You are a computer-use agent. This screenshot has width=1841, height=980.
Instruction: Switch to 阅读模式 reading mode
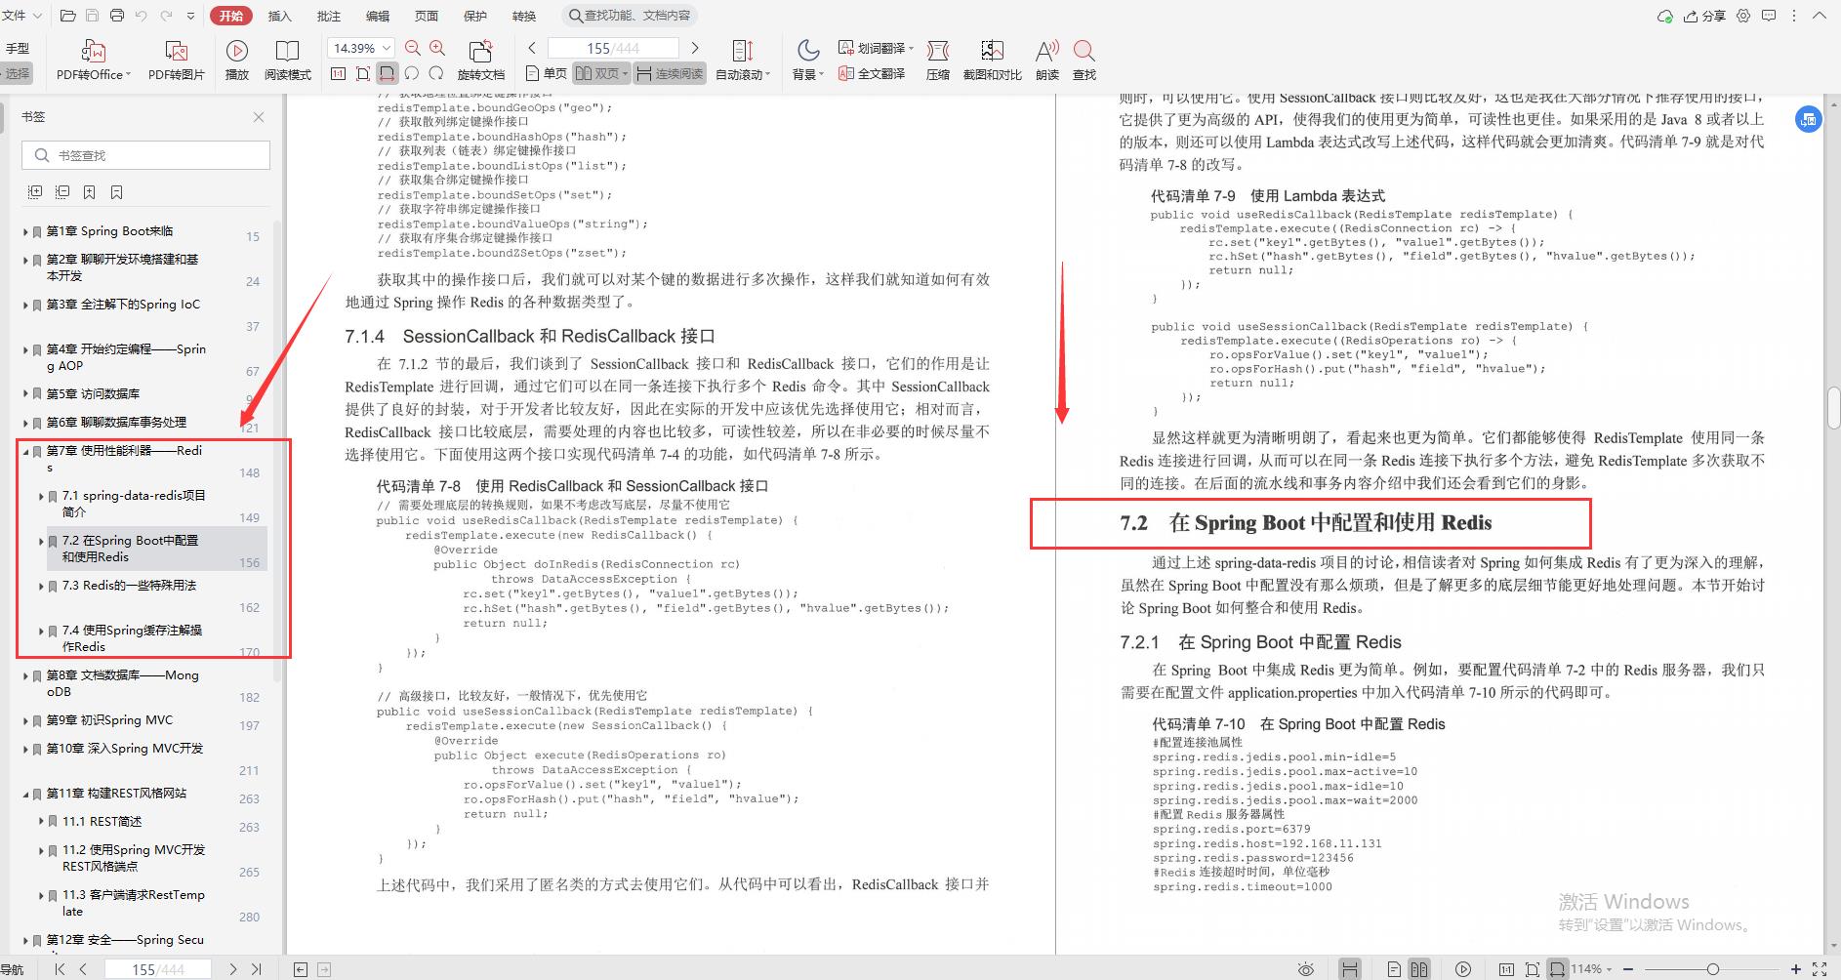[287, 60]
